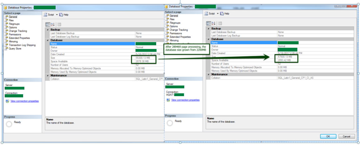This screenshot has width=362, height=147.
Task: Select the 2893.42 MB Space Available value
Action: pos(285,60)
